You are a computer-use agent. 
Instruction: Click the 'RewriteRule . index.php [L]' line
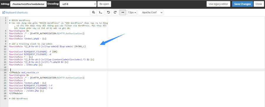(26, 64)
